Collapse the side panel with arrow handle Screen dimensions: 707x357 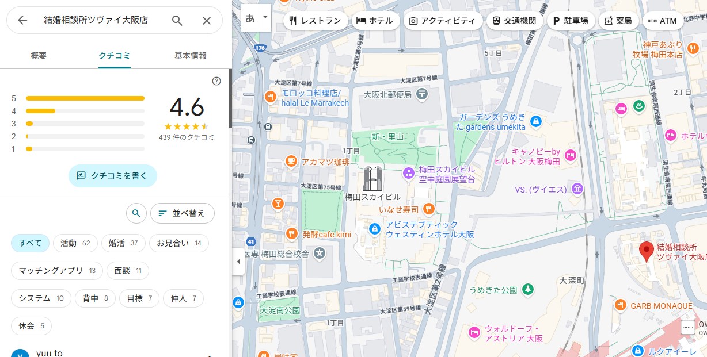pos(238,262)
